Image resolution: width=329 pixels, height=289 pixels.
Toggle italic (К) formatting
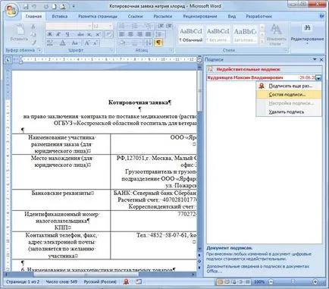pyautogui.click(x=58, y=34)
